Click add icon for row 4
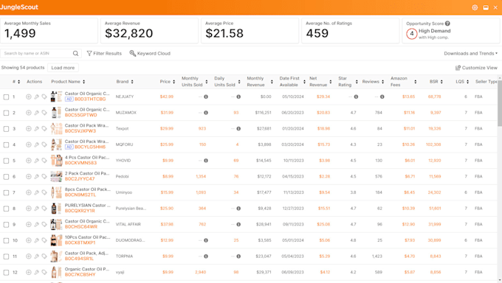This screenshot has width=502, height=283. (29, 144)
